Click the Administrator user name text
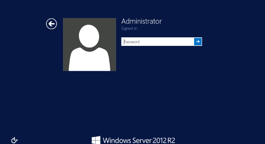Viewport: 265px width, 144px height. [141, 21]
